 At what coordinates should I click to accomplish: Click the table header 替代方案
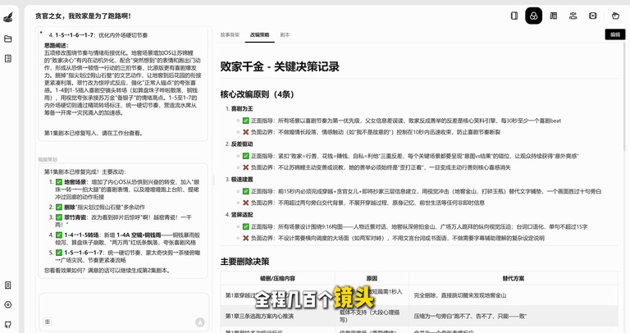click(513, 278)
